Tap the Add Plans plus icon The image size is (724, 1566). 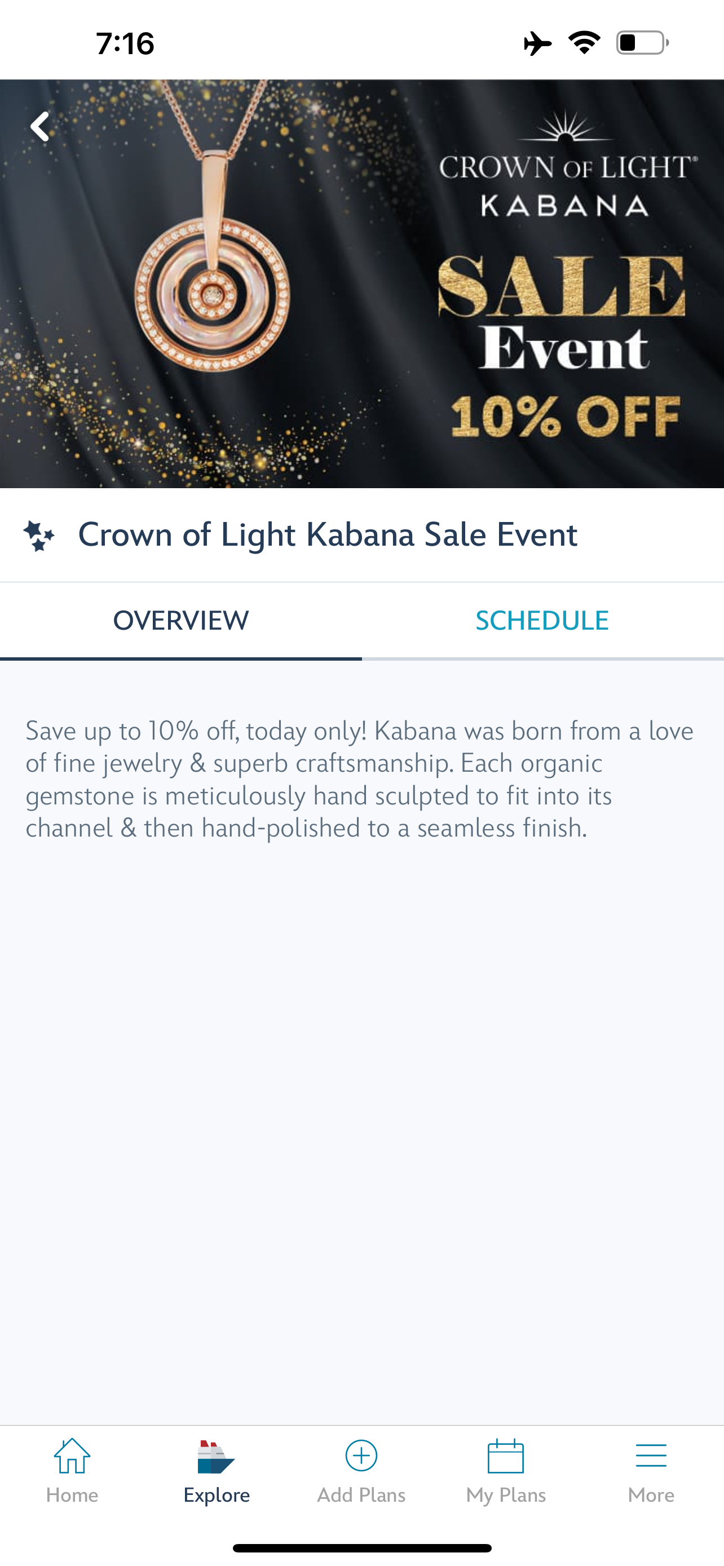[x=361, y=1457]
